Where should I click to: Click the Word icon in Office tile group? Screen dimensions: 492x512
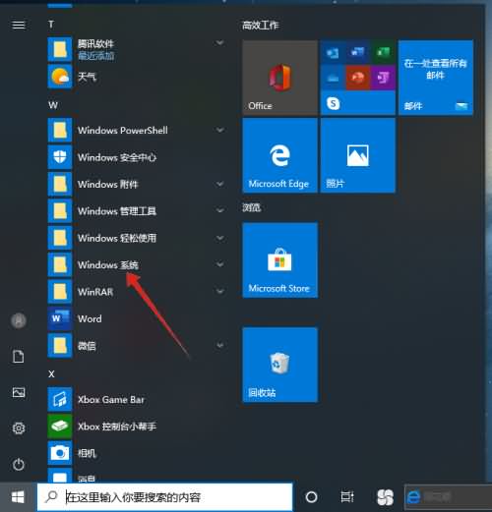(358, 52)
